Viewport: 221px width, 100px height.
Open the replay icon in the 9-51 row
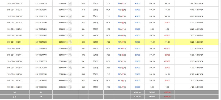(x=70, y=68)
